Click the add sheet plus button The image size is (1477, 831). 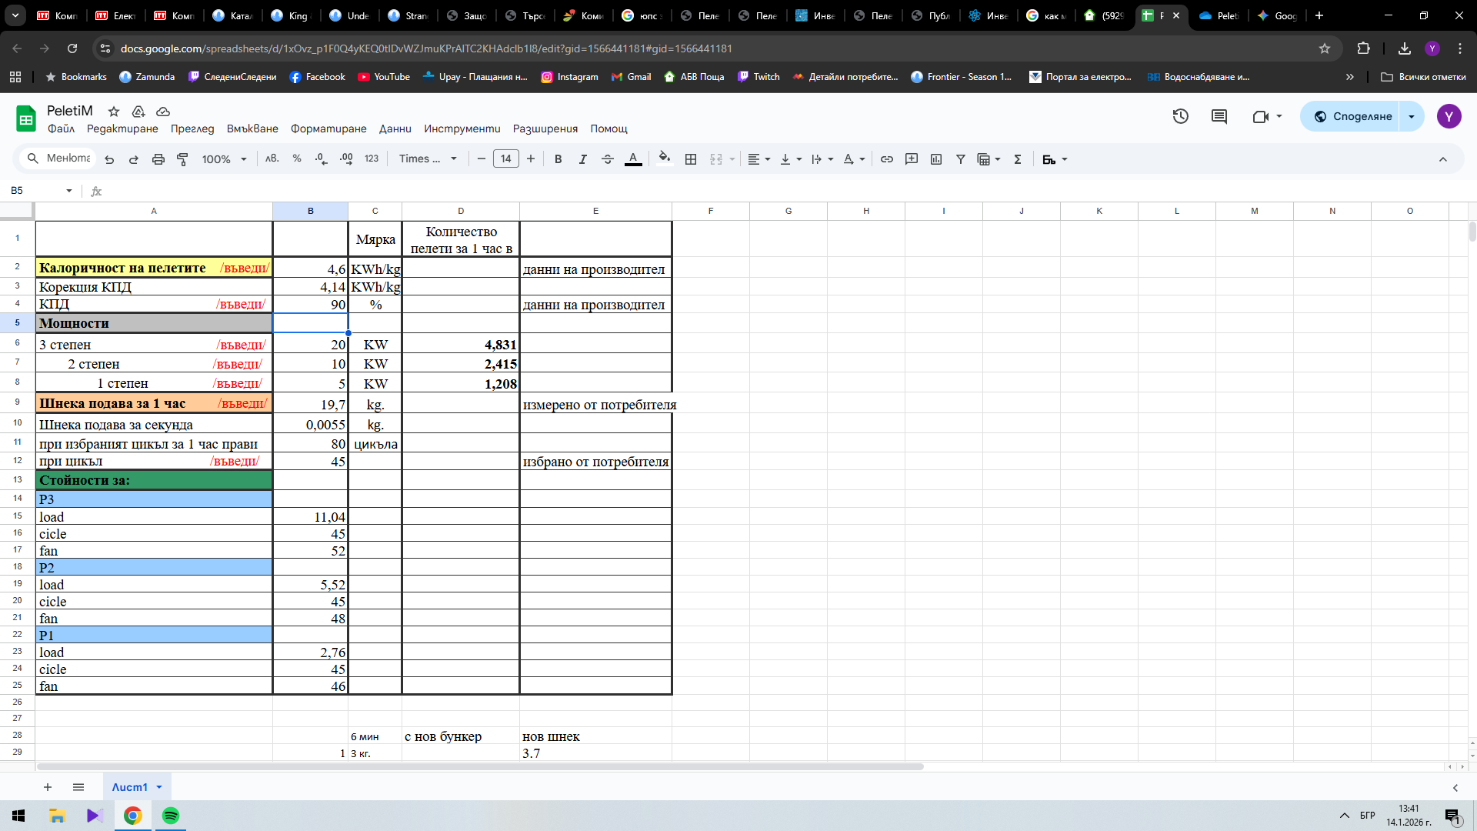pyautogui.click(x=48, y=787)
